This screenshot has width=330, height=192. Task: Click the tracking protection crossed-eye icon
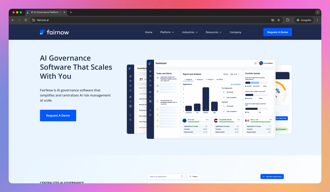tap(273, 20)
